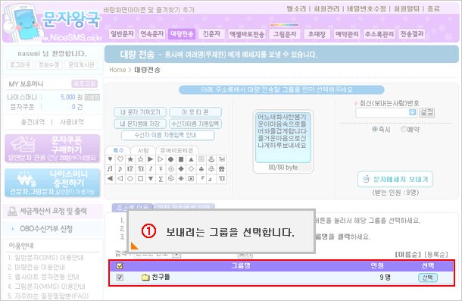Click the 이모티콘 button

tap(195, 112)
